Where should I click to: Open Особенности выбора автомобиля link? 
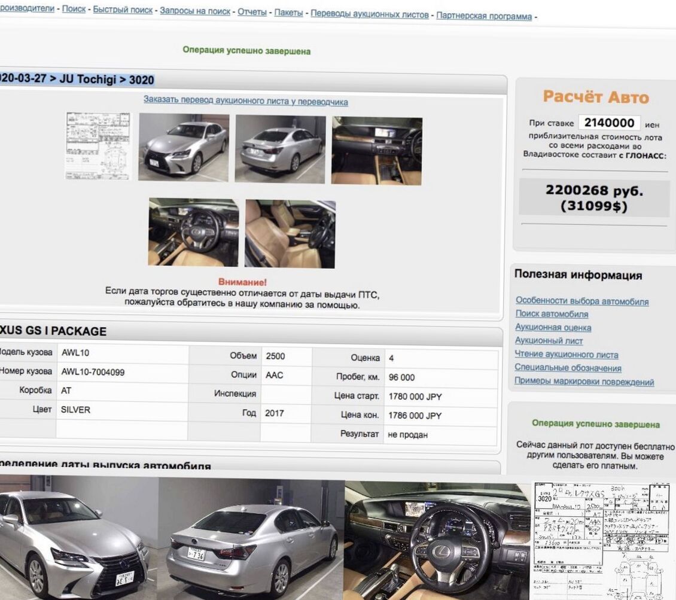point(582,301)
